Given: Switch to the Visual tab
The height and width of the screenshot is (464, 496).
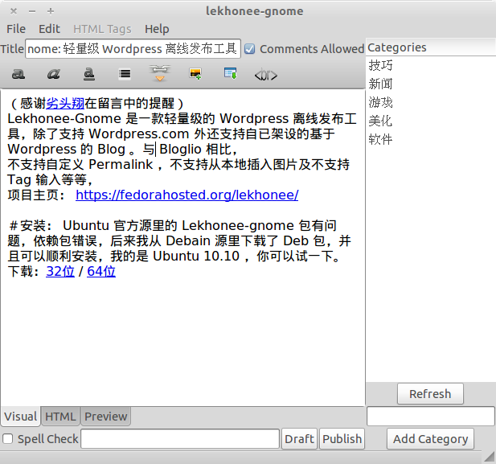Looking at the screenshot, I should coord(21,417).
